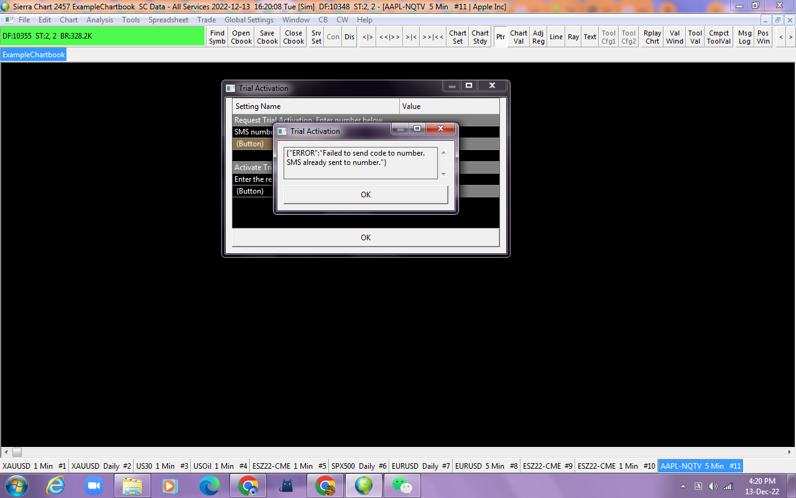Click OK below the ERROR message
Image resolution: width=796 pixels, height=498 pixels.
pos(366,195)
